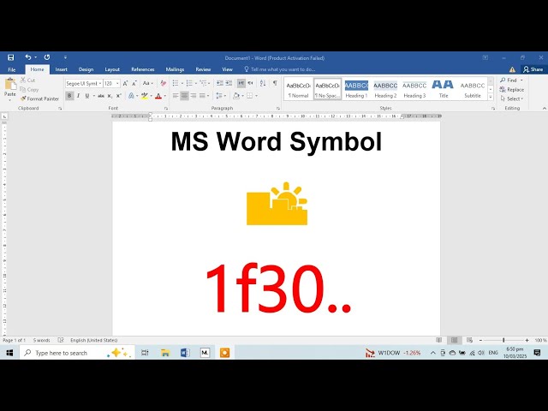Undo the last action
The height and width of the screenshot is (411, 548).
coord(28,57)
